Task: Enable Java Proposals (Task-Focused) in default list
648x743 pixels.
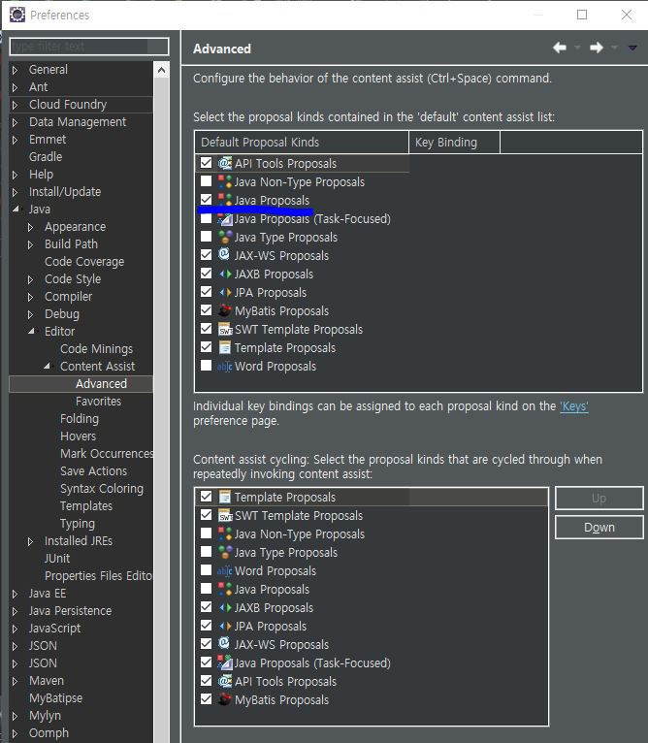Action: click(206, 218)
